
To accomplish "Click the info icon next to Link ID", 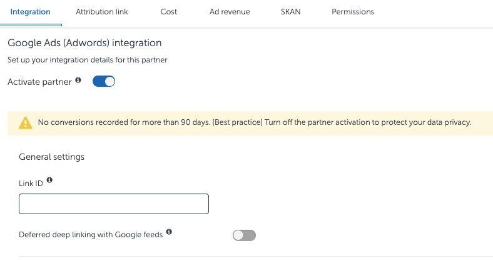I will (49, 180).
